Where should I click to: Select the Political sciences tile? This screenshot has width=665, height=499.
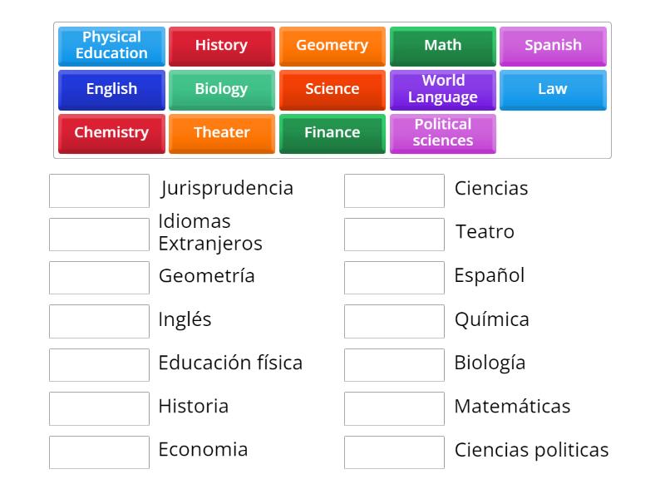tap(443, 133)
